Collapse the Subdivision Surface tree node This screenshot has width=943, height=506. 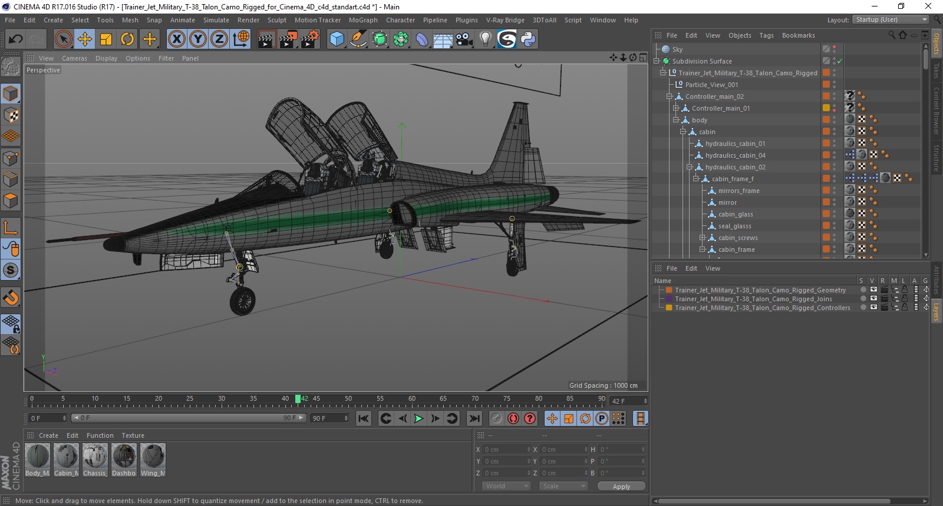(x=657, y=61)
